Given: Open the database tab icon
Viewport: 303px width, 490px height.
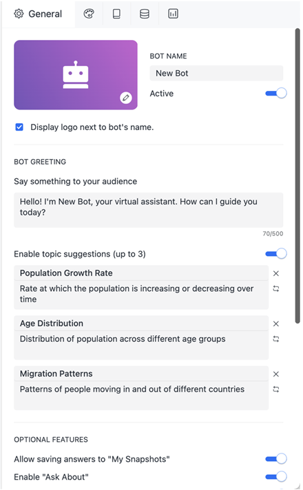Looking at the screenshot, I should click(145, 14).
